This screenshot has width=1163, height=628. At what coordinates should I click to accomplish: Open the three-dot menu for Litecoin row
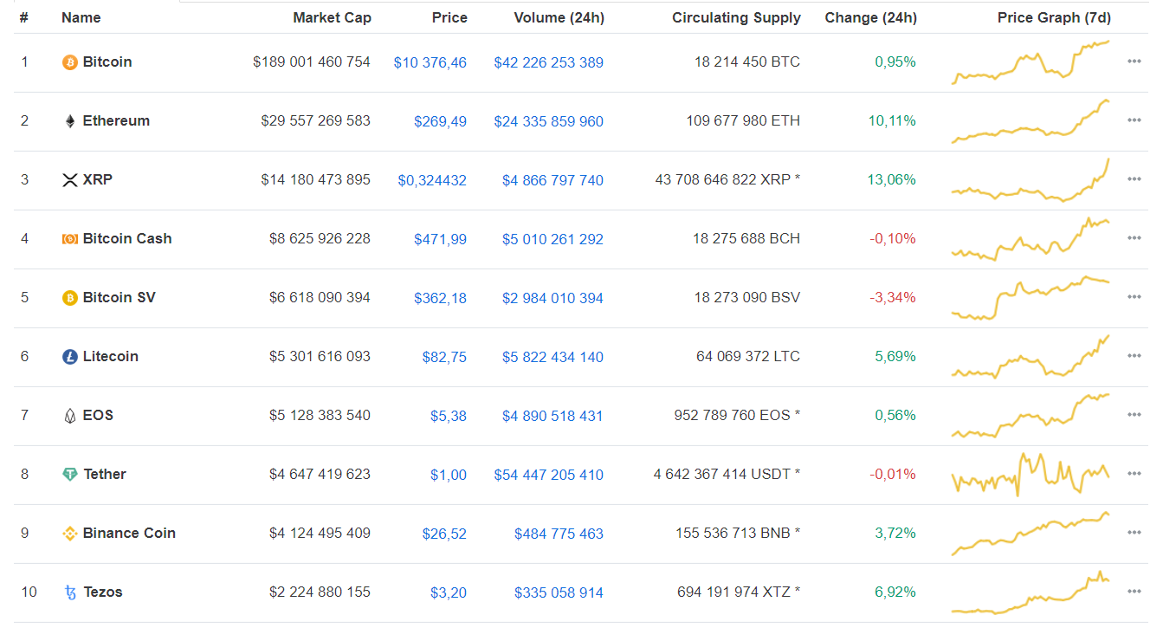click(x=1134, y=357)
